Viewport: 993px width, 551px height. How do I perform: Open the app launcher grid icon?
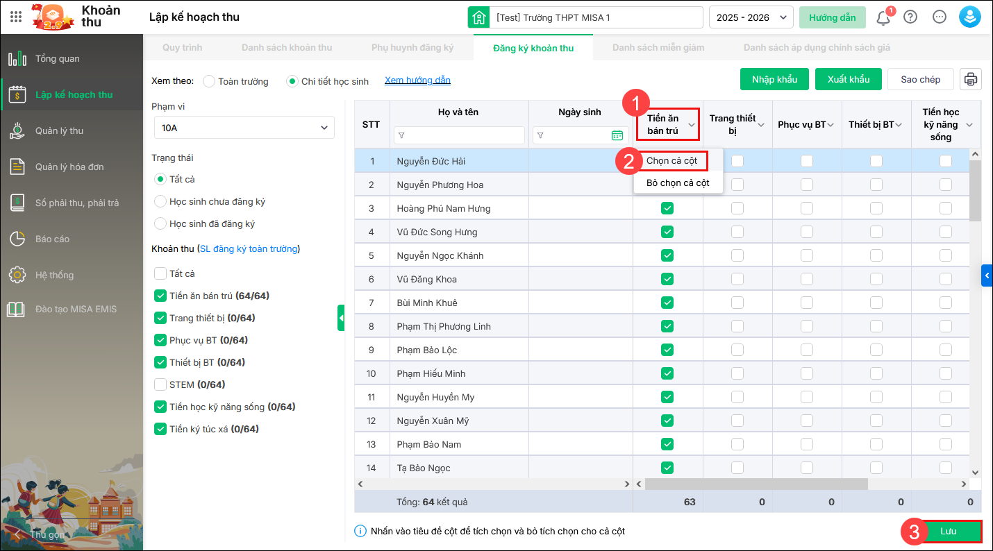16,17
